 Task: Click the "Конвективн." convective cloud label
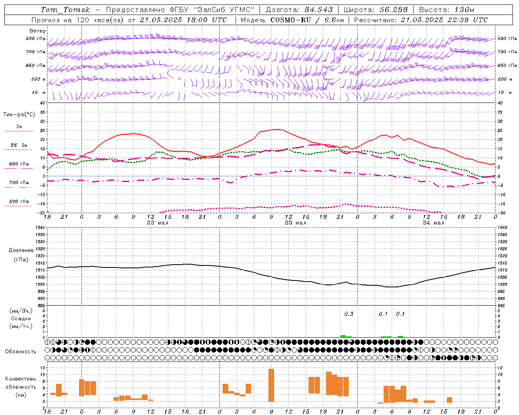click(21, 379)
